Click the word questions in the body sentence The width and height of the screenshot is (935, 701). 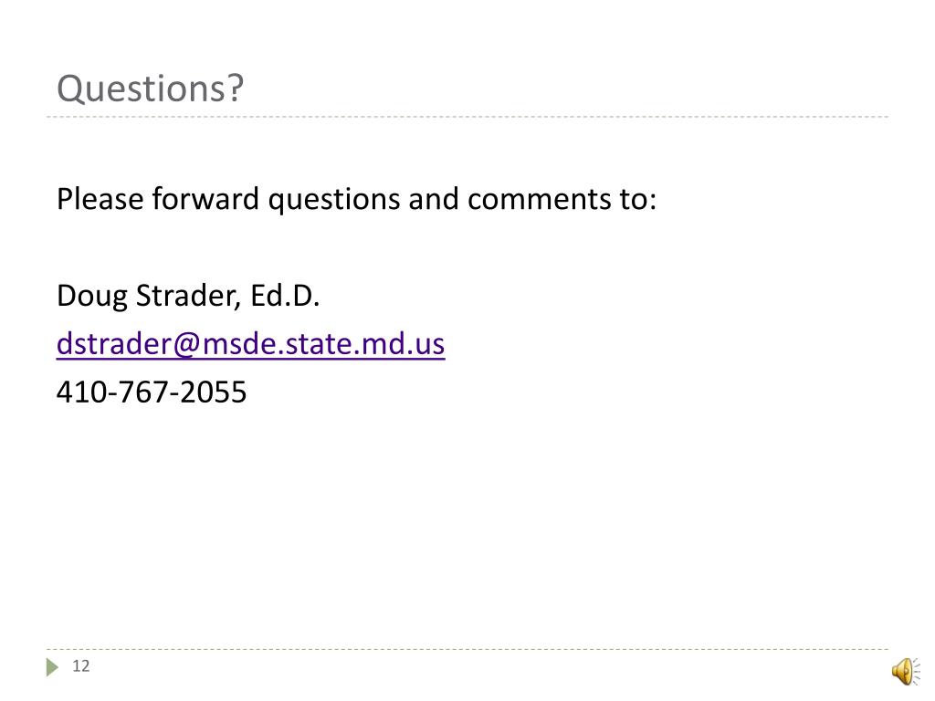(333, 201)
